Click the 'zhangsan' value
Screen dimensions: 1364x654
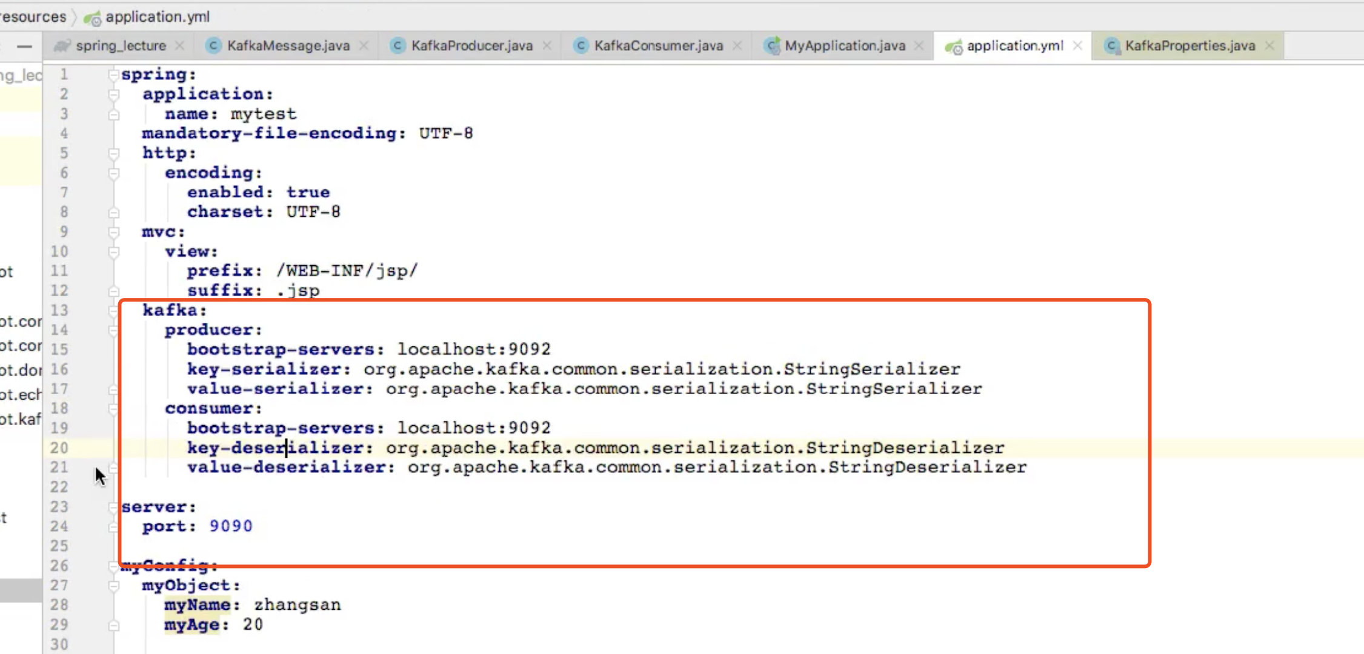[297, 605]
